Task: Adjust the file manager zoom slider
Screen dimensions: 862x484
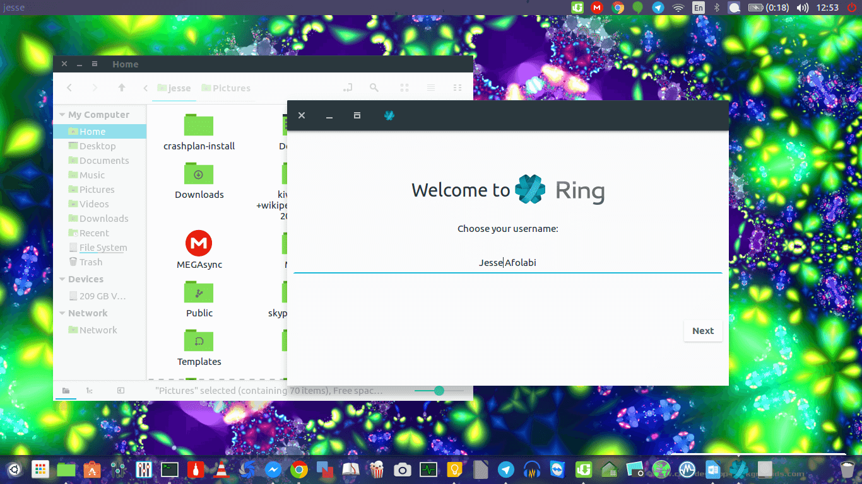Action: tap(439, 391)
